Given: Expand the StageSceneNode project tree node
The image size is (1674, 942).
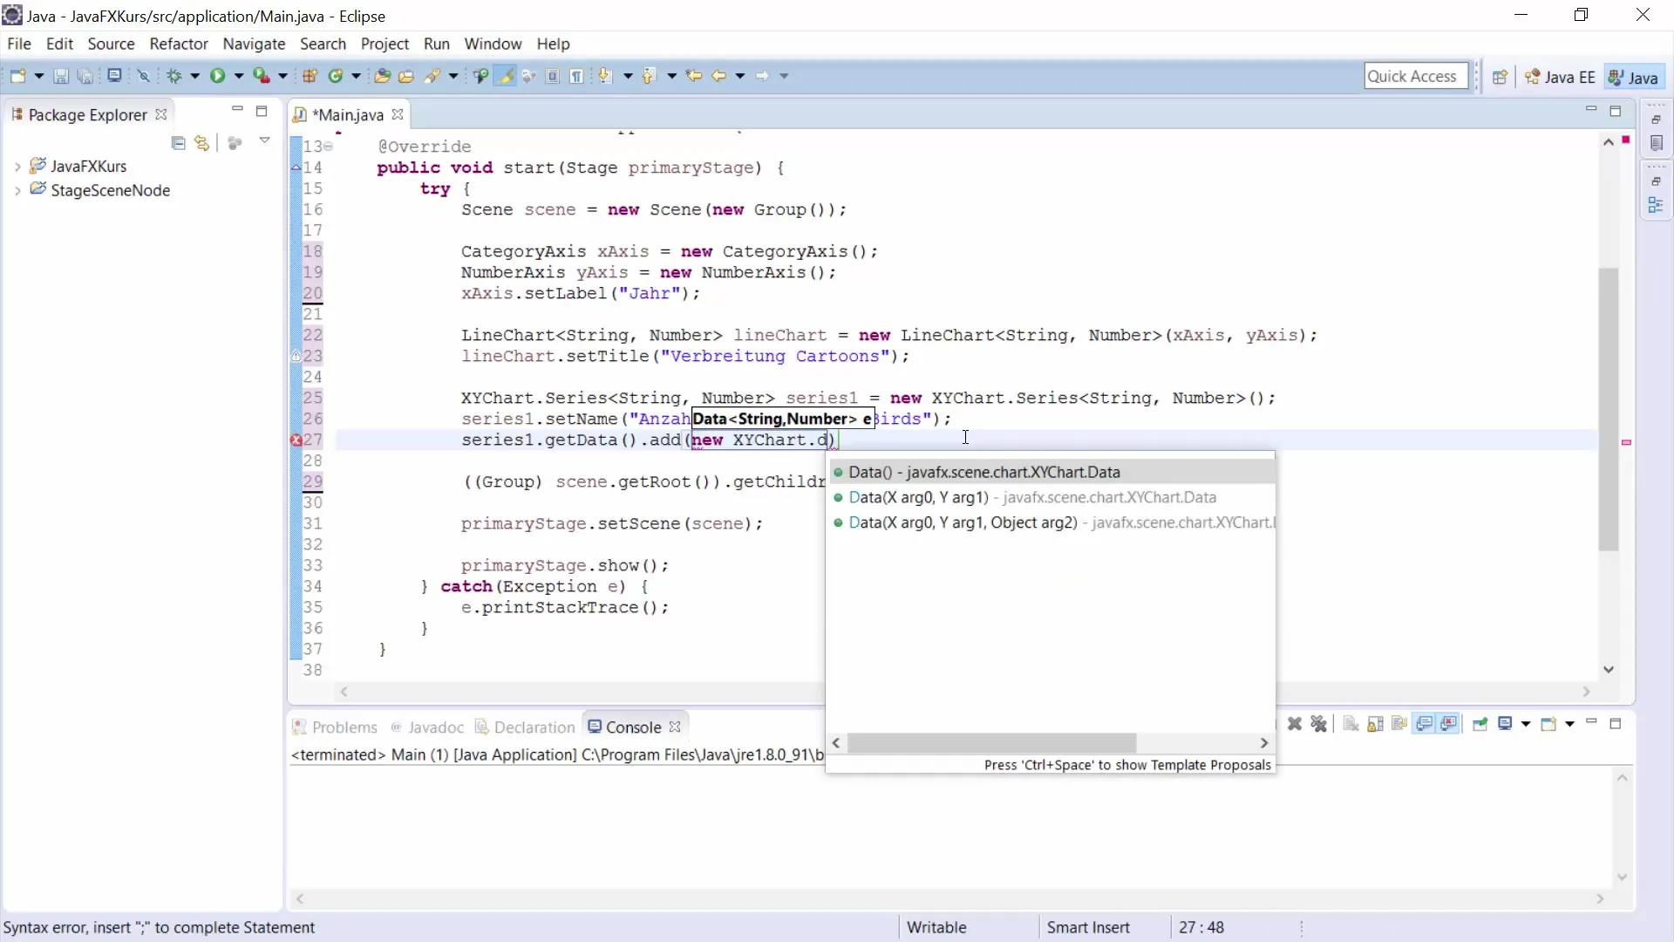Looking at the screenshot, I should pyautogui.click(x=17, y=190).
